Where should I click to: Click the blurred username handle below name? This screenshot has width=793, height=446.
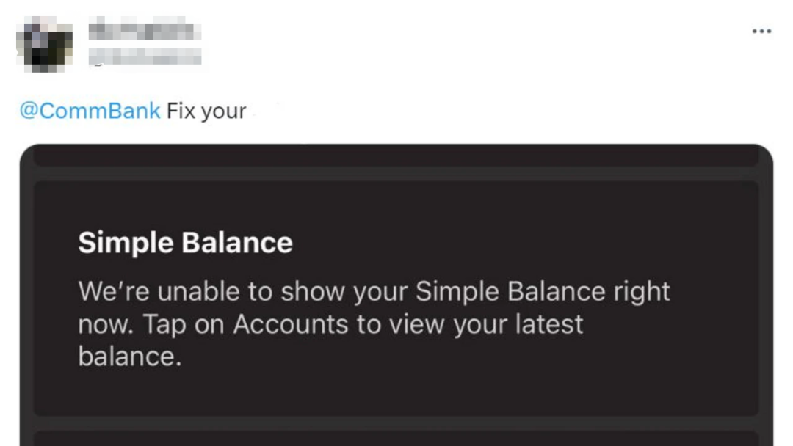pyautogui.click(x=145, y=56)
